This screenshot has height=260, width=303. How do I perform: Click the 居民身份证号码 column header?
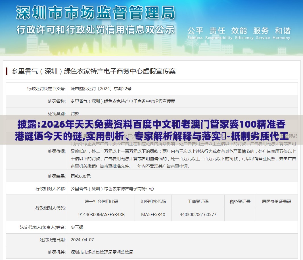[276, 202]
